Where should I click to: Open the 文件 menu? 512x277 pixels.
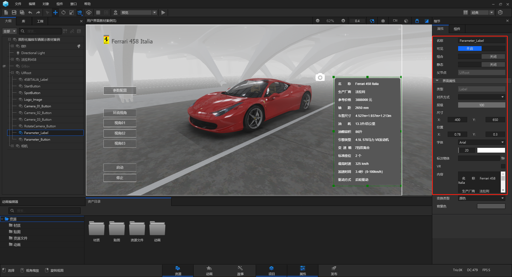(x=18, y=4)
